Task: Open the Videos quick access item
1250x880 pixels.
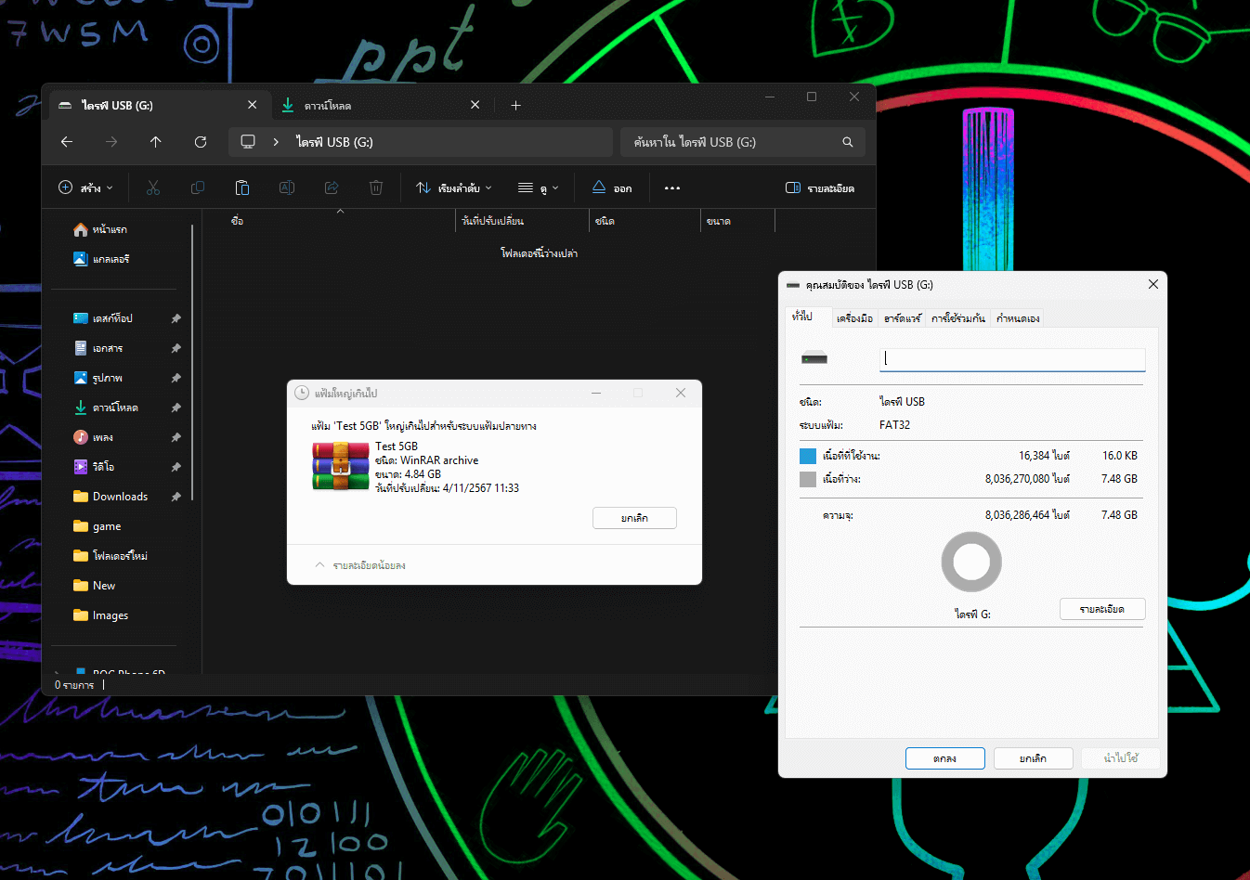Action: (95, 467)
